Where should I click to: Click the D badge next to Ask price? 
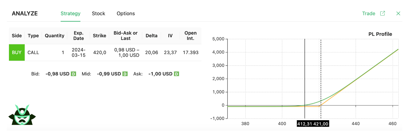pos(176,74)
